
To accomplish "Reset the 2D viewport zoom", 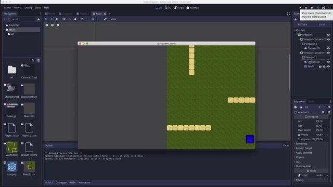I will (x=52, y=25).
